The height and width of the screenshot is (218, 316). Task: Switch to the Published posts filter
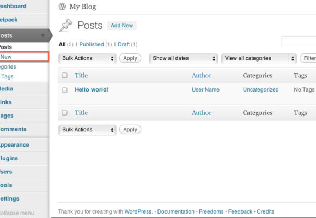click(92, 44)
